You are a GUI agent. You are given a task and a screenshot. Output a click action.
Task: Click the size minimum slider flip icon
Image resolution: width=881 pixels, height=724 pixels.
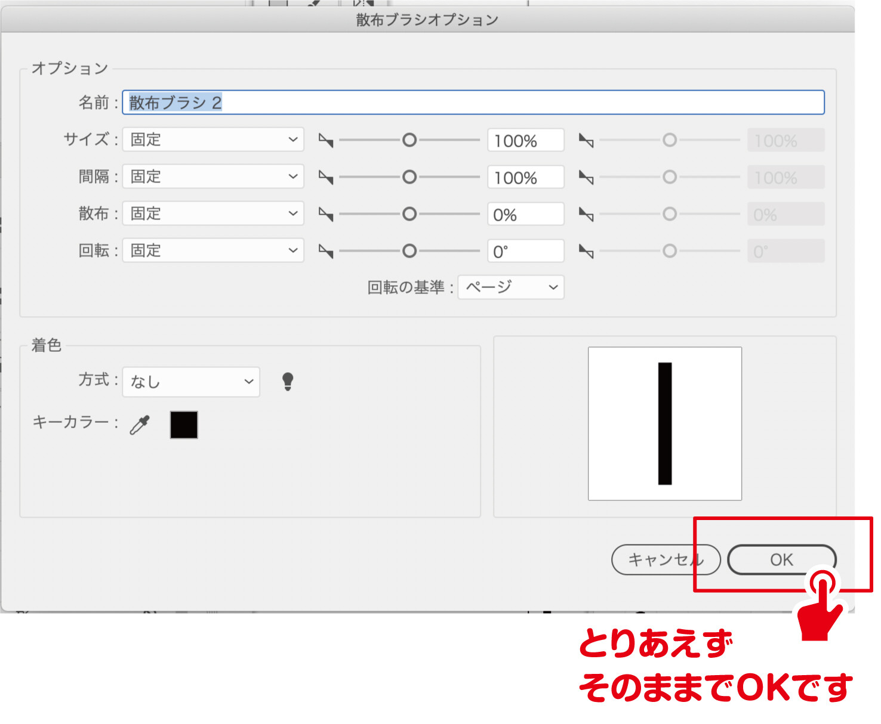[x=326, y=141]
